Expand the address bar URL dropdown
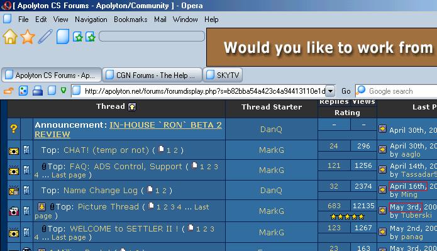437x251 pixels. 330,91
